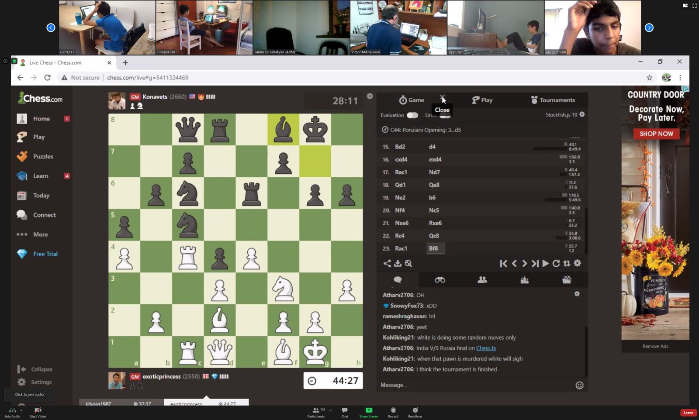Jump to last move

pos(535,263)
